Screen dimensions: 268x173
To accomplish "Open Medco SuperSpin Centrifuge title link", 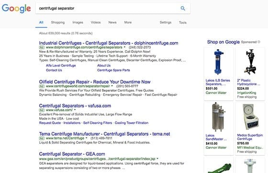I will pos(250,137).
